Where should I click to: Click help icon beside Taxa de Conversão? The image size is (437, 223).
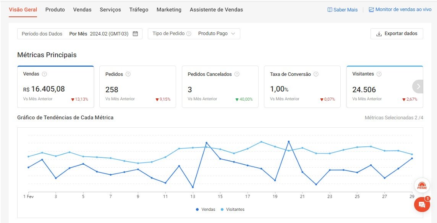[x=316, y=74]
